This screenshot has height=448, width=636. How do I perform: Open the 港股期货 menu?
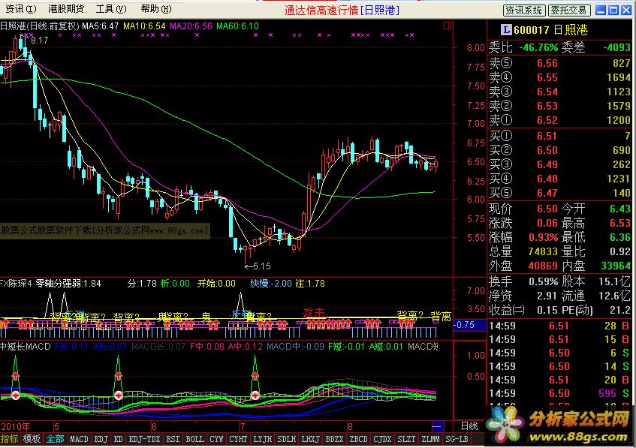[x=66, y=8]
